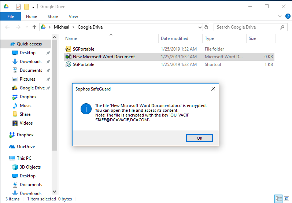
Task: Open pinned Documents under Quick access
Action: tap(31, 70)
